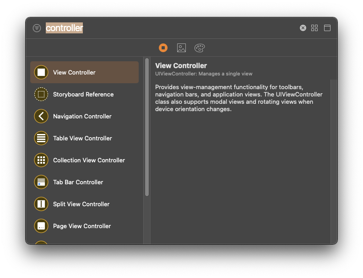Click the Split View Controller icon
Viewport: 363px width, 278px height.
[x=41, y=204]
